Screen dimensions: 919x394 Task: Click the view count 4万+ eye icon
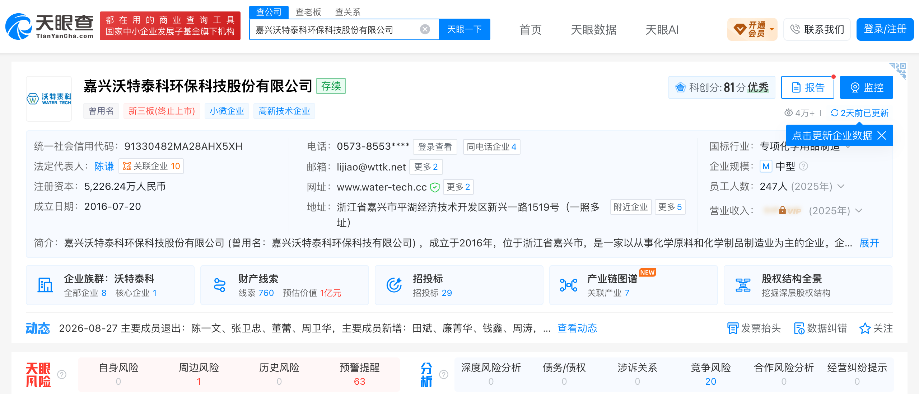[x=788, y=113]
